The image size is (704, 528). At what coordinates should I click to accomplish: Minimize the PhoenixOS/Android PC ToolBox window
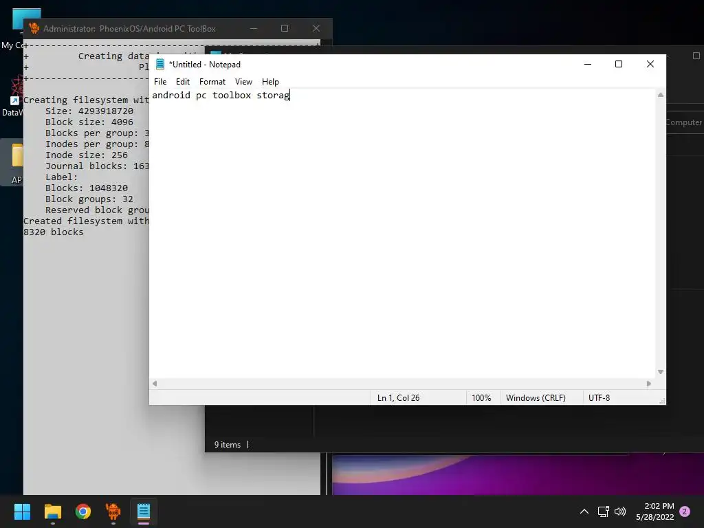254,28
